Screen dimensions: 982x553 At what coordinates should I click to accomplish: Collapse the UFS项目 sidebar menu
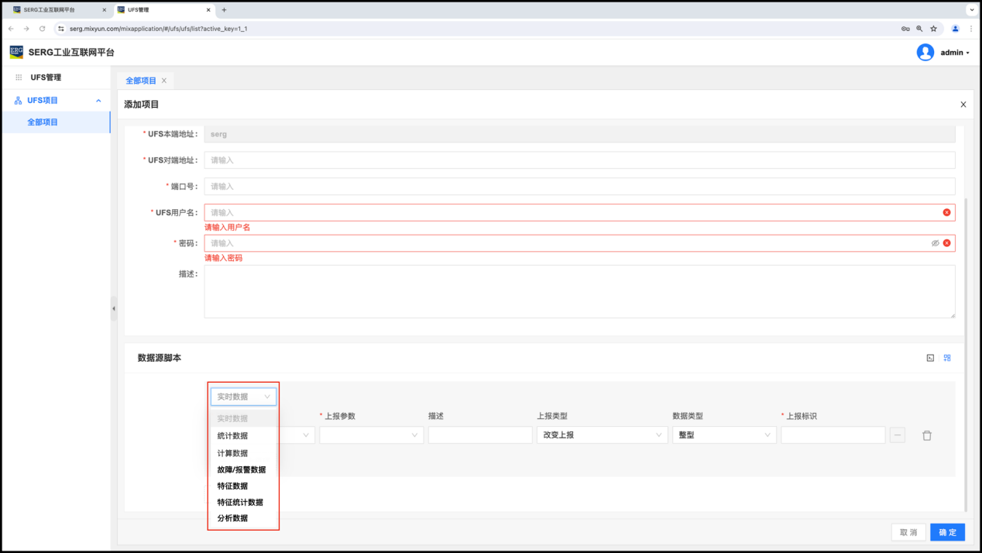pyautogui.click(x=98, y=101)
